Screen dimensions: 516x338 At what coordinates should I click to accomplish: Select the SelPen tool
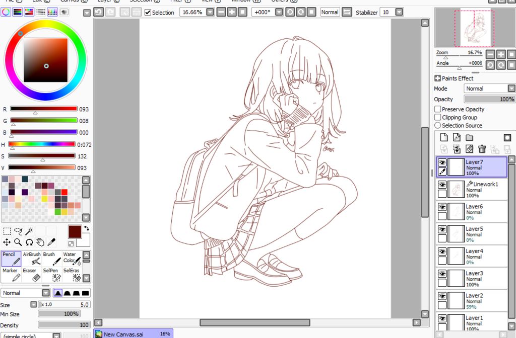(x=52, y=275)
